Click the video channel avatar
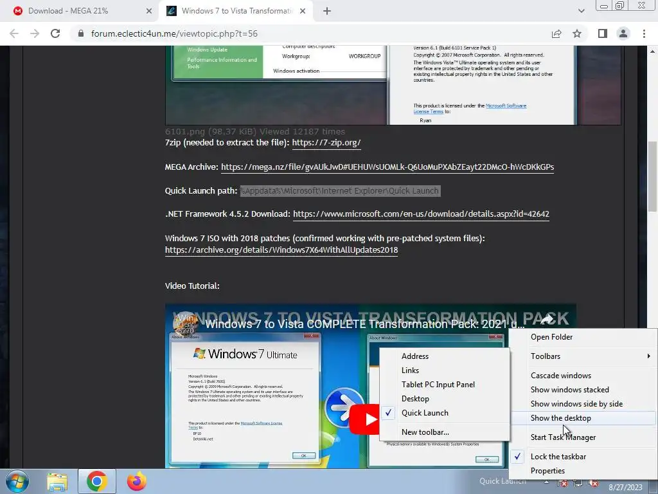Image resolution: width=658 pixels, height=494 pixels. [x=185, y=323]
